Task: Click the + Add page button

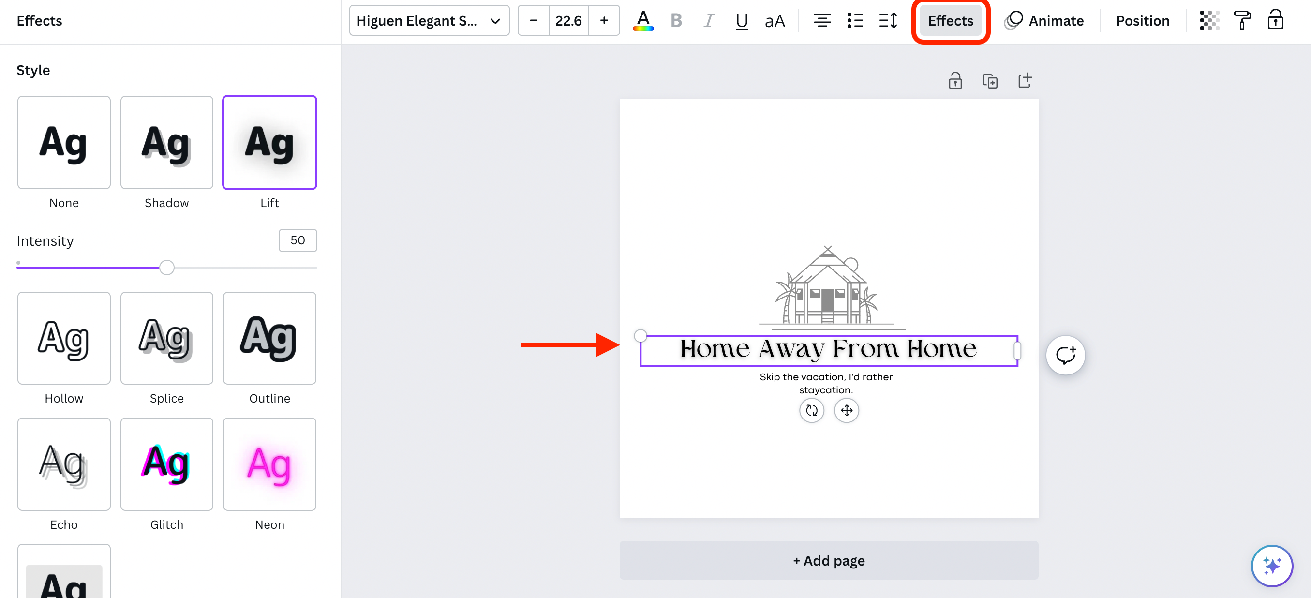Action: (829, 560)
